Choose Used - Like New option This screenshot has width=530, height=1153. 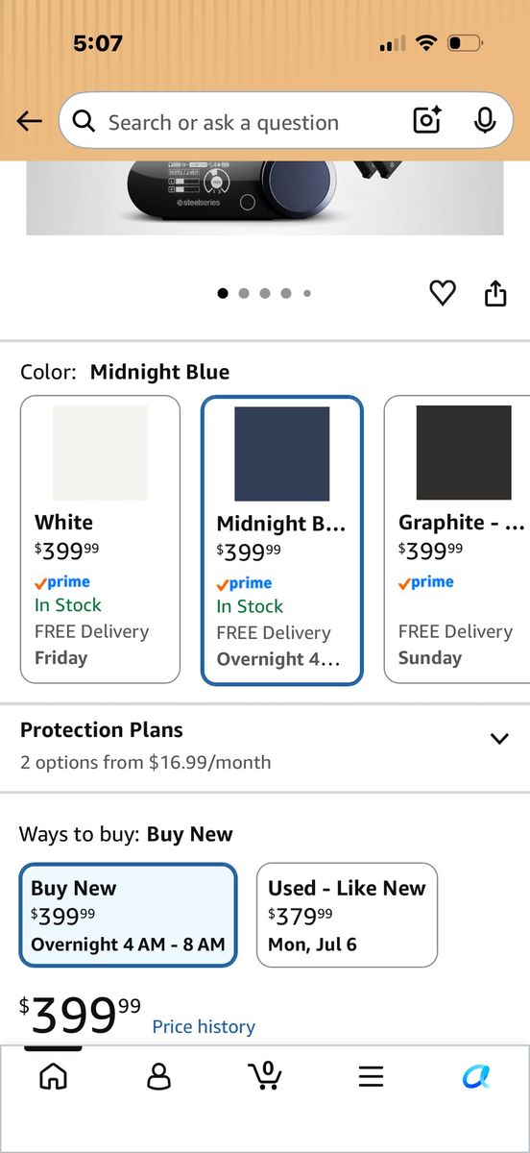[x=347, y=915]
